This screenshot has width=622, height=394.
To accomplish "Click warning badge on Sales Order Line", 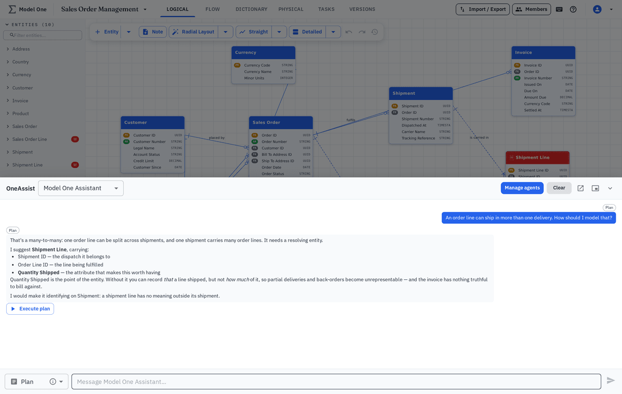I will click(x=75, y=139).
